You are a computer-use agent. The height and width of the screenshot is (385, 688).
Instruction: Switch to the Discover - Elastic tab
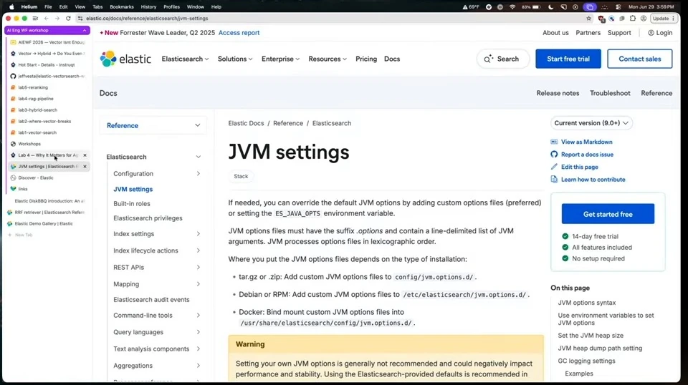tap(48, 177)
